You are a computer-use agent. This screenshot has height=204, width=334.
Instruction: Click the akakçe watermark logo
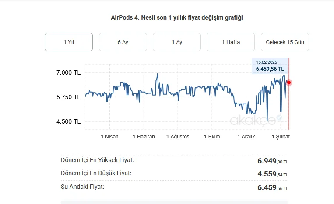253,119
